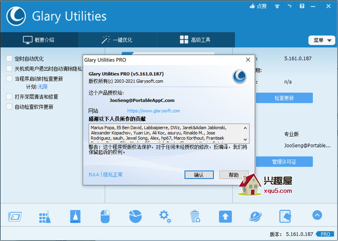Click version 5.161.0.187 in right panel

pyautogui.click(x=298, y=59)
